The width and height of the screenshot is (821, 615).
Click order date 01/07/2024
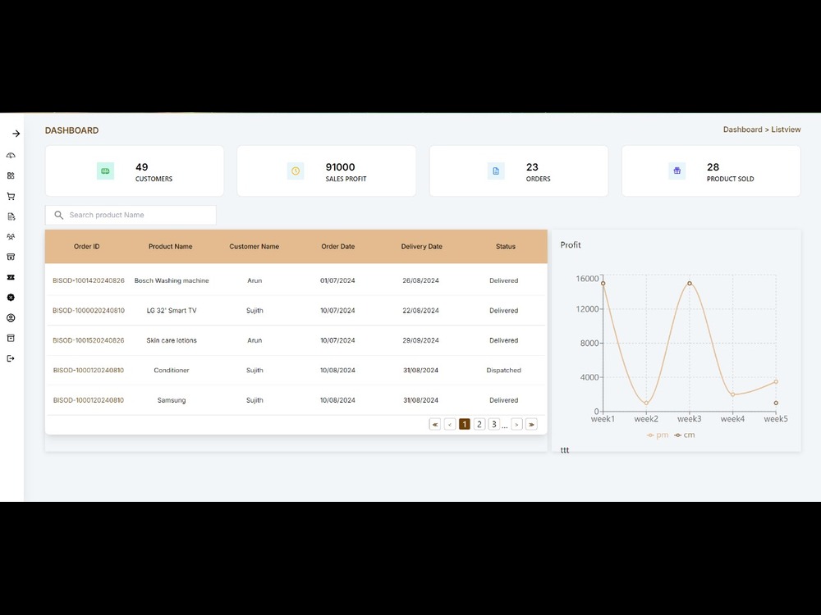[337, 280]
